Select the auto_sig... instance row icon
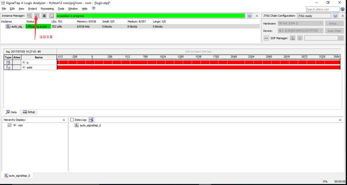The image size is (347, 185). pos(8,27)
